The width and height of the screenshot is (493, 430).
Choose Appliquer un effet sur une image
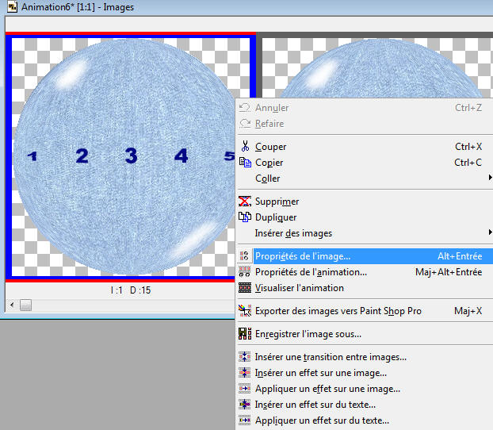pos(364,389)
